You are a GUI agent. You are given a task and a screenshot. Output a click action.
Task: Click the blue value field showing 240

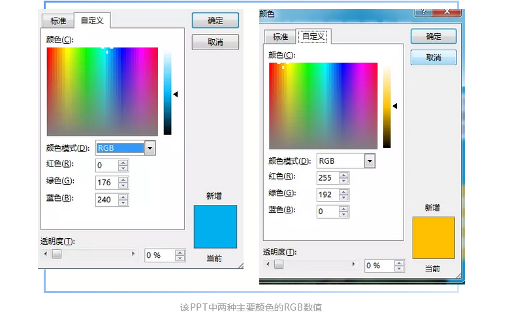point(107,200)
